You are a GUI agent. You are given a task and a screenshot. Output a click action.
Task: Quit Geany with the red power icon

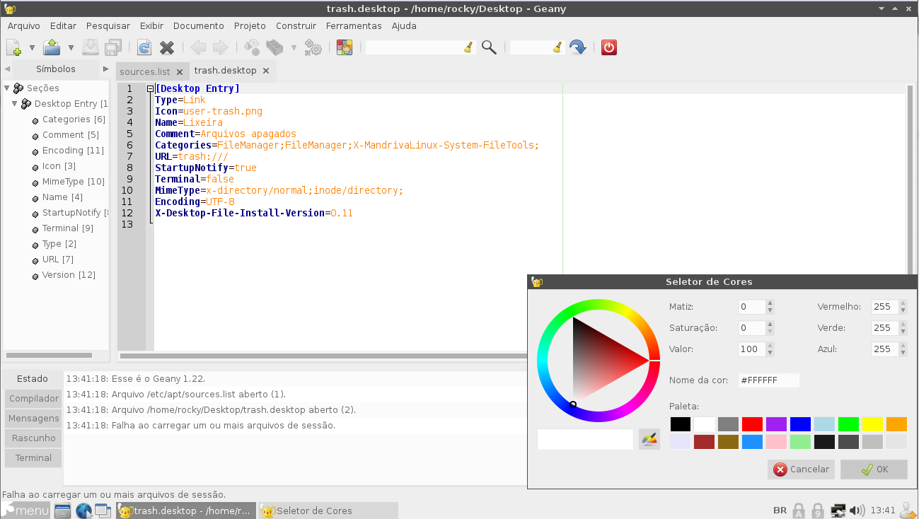pyautogui.click(x=609, y=47)
